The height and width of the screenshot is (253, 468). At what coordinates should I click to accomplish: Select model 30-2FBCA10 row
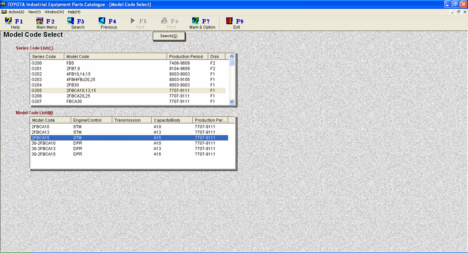click(x=129, y=143)
